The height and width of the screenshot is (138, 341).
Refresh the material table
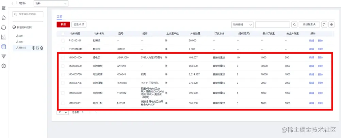[324, 24]
